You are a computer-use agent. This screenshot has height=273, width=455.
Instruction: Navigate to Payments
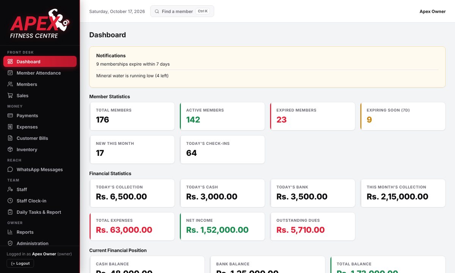40,115
